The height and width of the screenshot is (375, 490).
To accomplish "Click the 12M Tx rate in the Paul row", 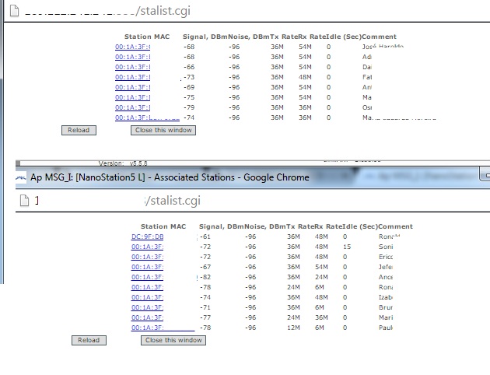I will click(x=293, y=328).
